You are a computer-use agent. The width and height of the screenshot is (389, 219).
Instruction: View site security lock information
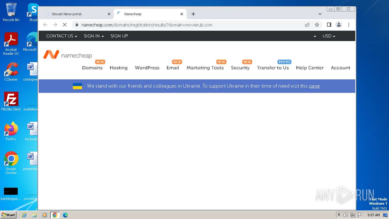click(77, 25)
